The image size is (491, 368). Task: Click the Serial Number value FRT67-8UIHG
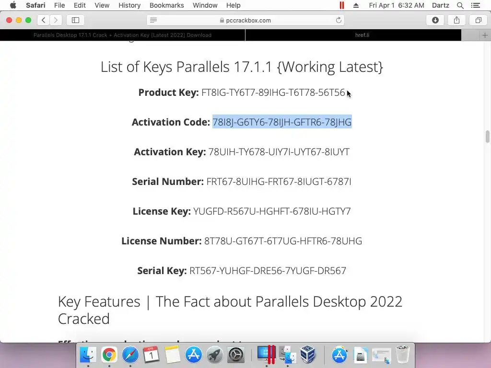[279, 182]
